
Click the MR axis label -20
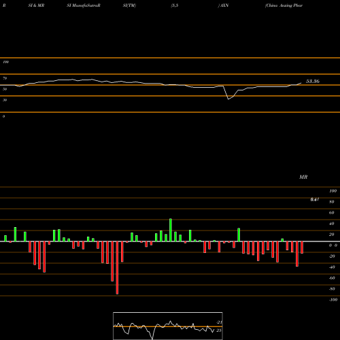(332, 256)
